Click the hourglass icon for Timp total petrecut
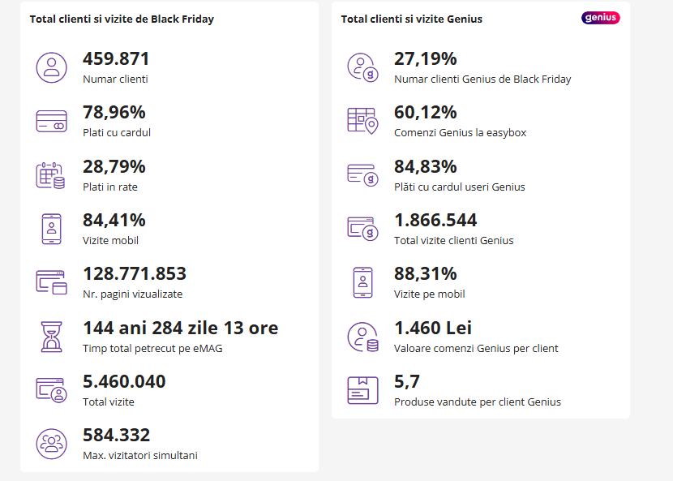The width and height of the screenshot is (673, 481). coord(51,336)
